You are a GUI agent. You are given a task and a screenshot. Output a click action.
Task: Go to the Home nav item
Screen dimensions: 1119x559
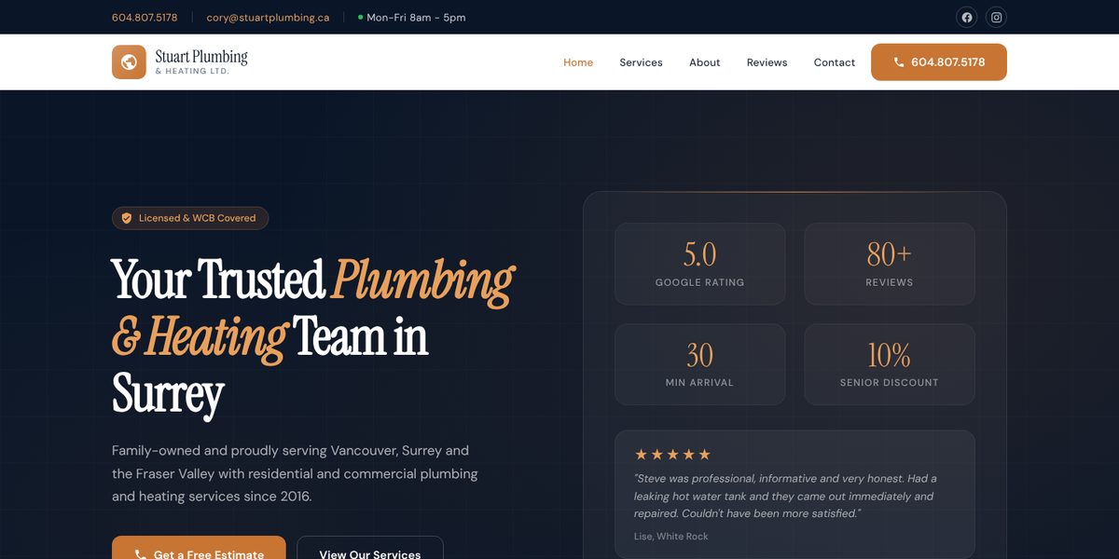[x=578, y=62]
